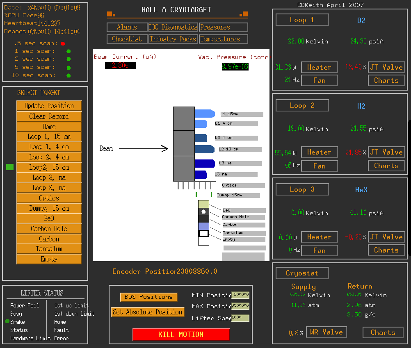This screenshot has height=348, width=411.
Task: Select target Loop 1, 15 cm
Action: (x=49, y=136)
